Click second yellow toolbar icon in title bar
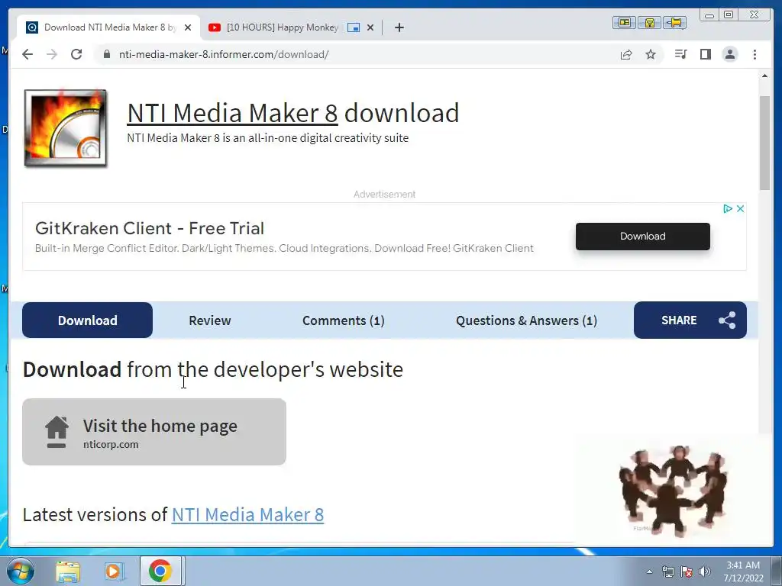The width and height of the screenshot is (782, 586). click(x=649, y=22)
